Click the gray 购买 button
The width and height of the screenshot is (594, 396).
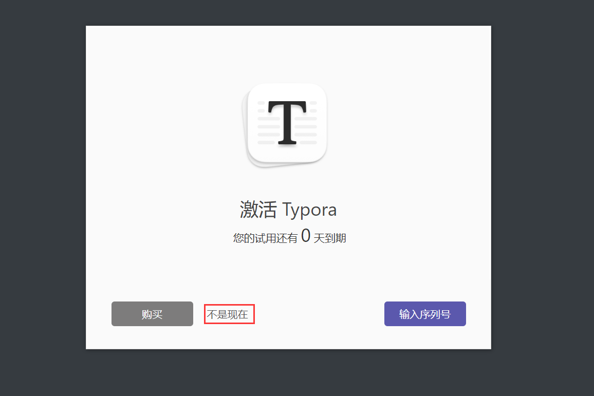[152, 314]
